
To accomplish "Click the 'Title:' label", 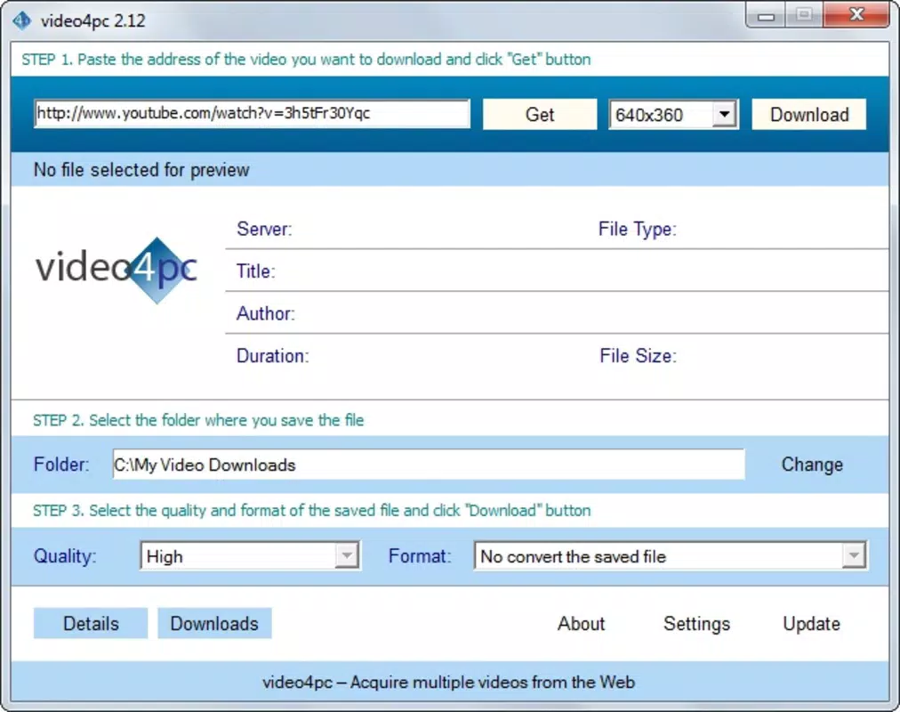I will (x=256, y=271).
